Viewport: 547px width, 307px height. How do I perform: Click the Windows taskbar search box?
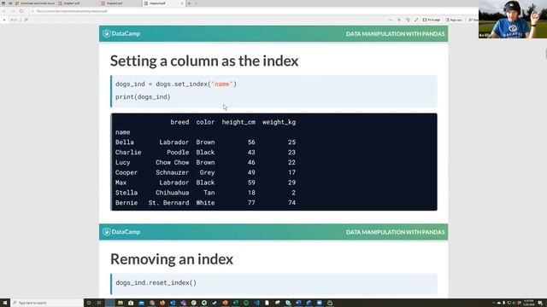coord(47,303)
